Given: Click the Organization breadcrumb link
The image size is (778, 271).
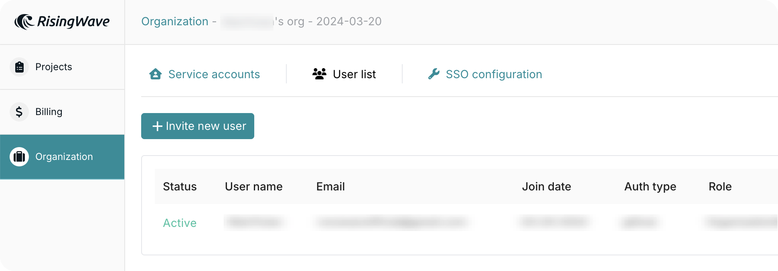Looking at the screenshot, I should tap(175, 21).
